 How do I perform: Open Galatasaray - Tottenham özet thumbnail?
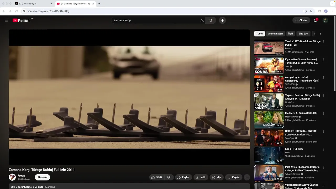269,83
